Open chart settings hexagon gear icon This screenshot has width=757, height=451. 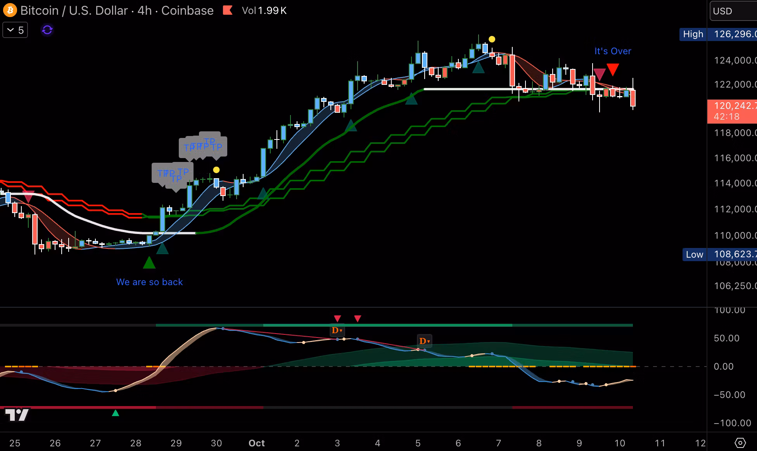pyautogui.click(x=740, y=442)
